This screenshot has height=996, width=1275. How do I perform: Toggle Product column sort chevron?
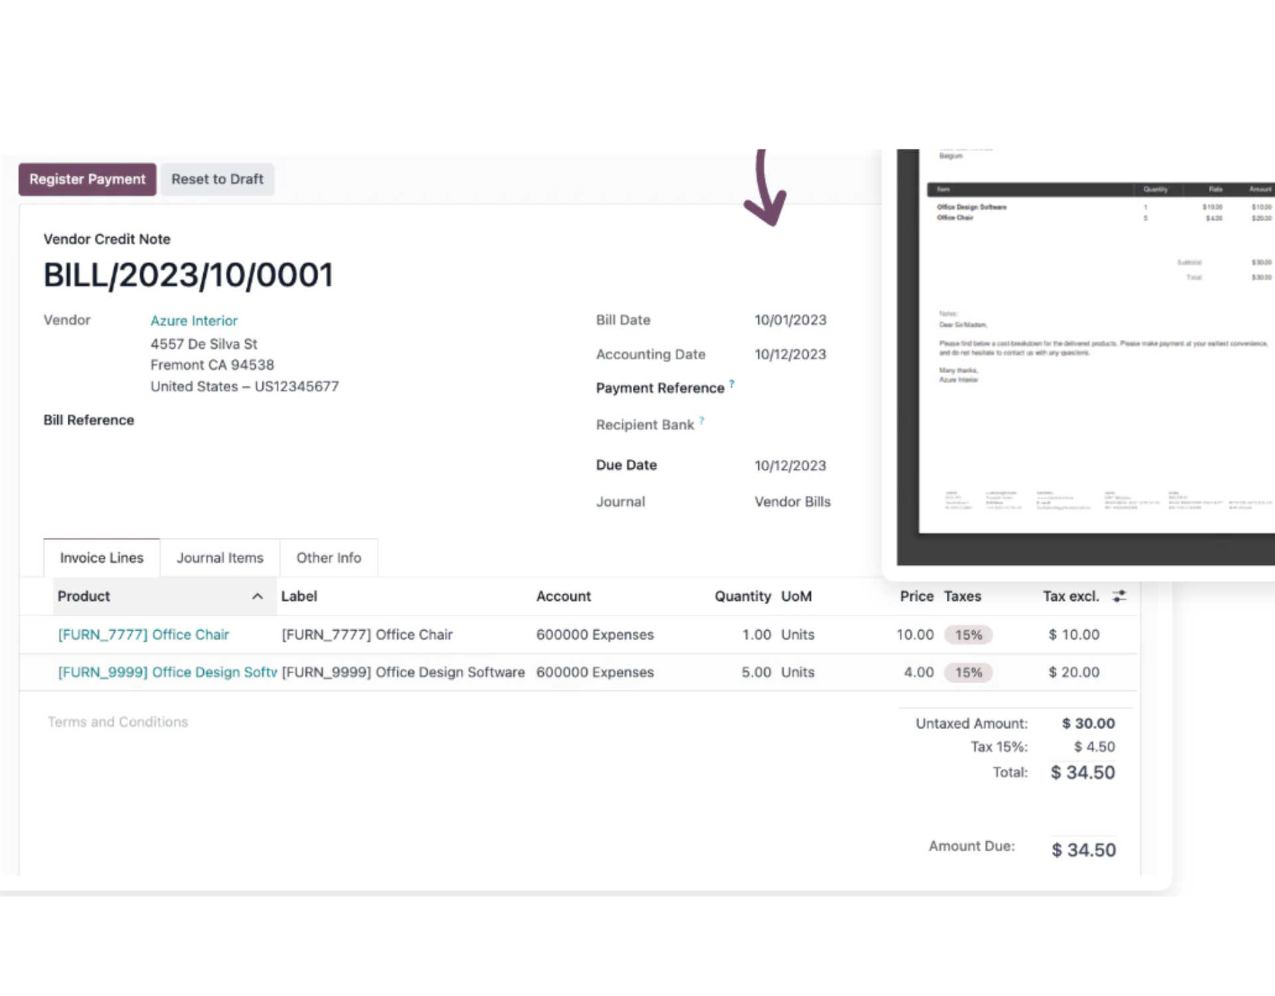(258, 596)
